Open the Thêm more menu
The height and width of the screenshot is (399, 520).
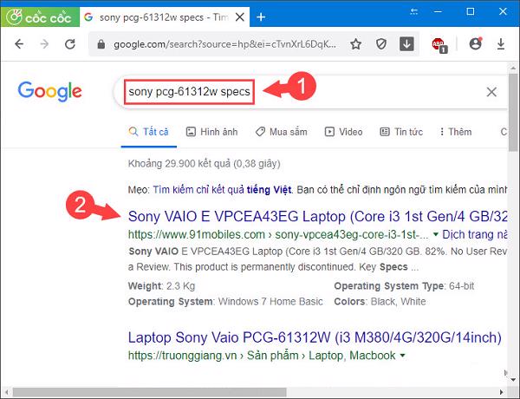[456, 132]
